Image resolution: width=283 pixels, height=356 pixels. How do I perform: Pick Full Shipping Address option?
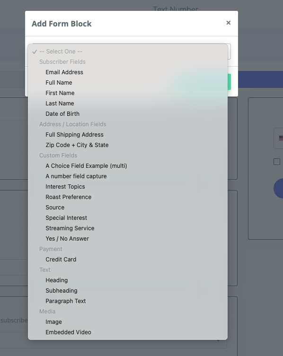(128, 135)
